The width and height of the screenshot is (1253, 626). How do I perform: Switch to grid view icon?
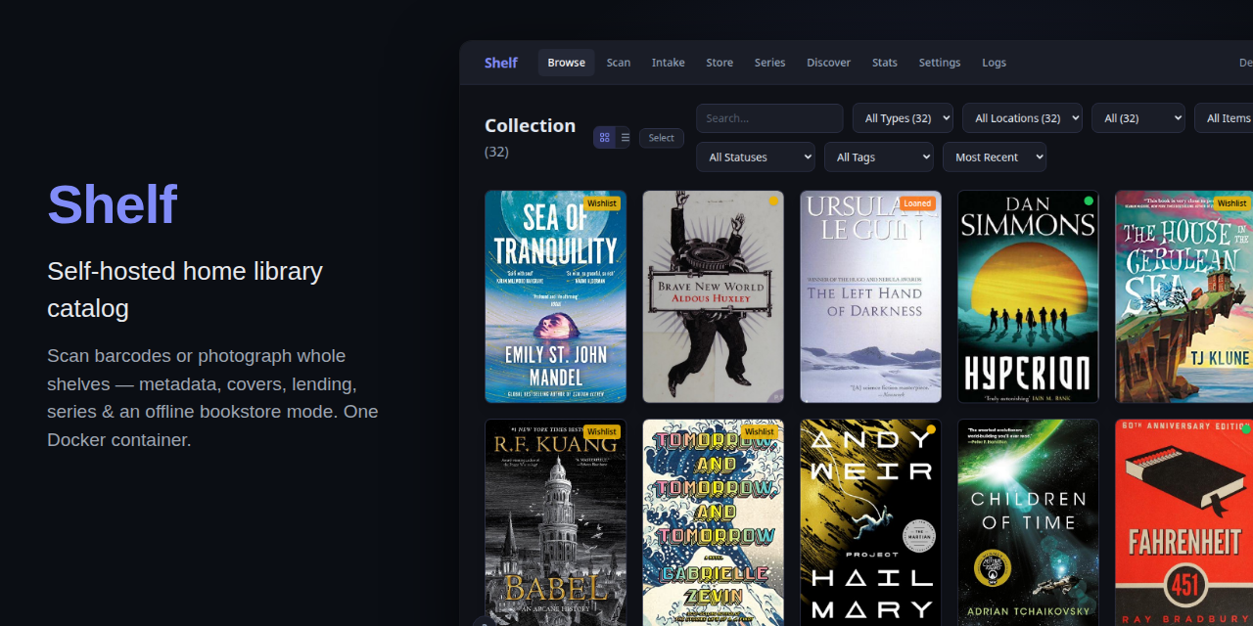pyautogui.click(x=605, y=138)
